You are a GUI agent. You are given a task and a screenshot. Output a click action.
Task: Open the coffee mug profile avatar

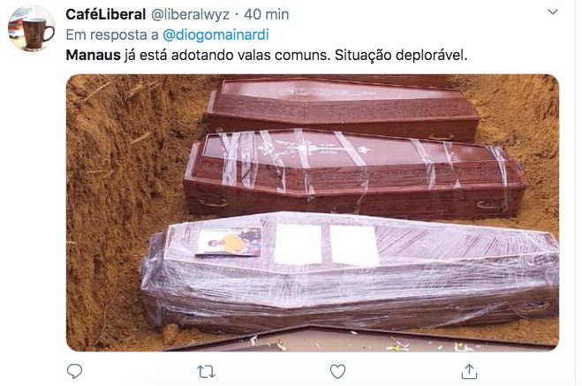tap(32, 28)
